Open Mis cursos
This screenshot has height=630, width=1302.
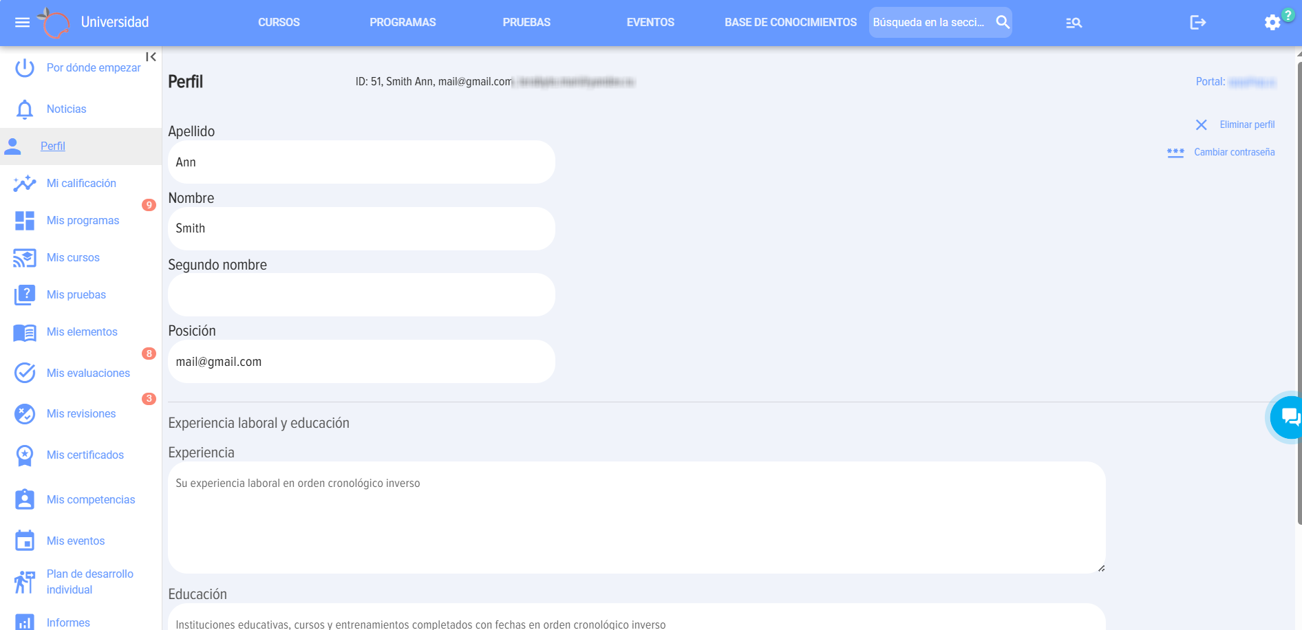pyautogui.click(x=73, y=258)
